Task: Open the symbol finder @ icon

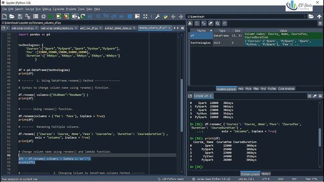Action: [44, 17]
